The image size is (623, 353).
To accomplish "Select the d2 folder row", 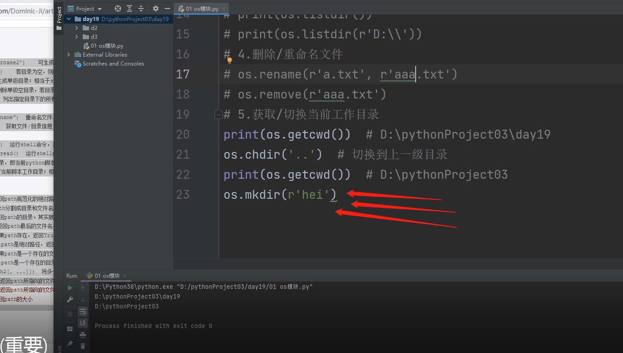I will 118,28.
